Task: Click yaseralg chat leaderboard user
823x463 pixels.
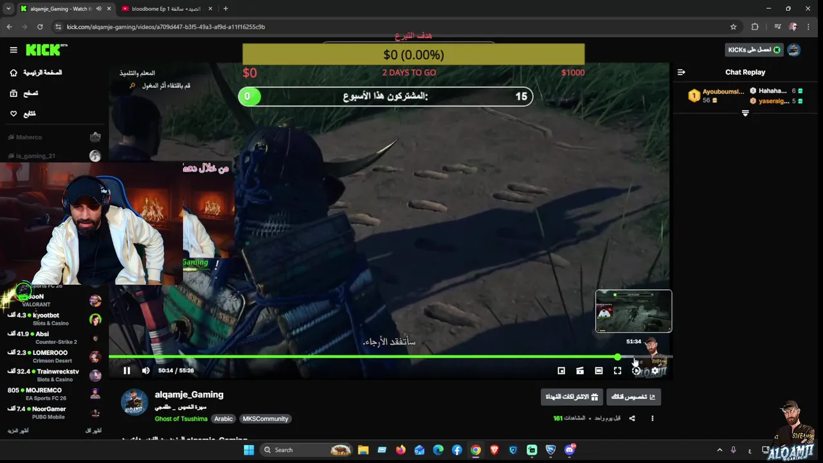Action: pos(776,101)
